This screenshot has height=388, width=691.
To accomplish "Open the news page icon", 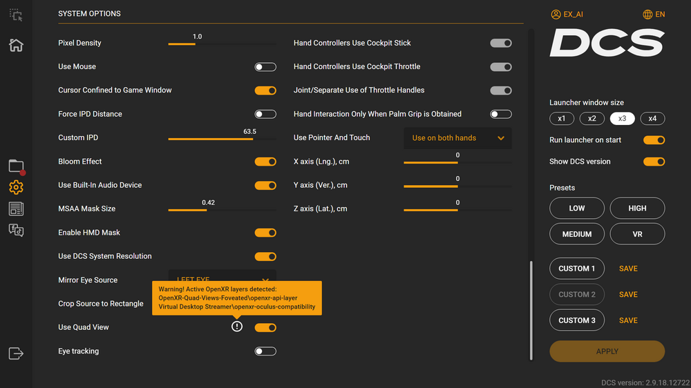I will coord(16,208).
